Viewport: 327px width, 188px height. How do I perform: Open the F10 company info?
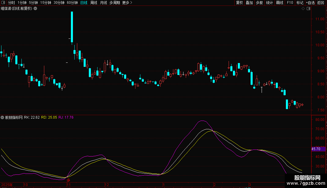coord(290,3)
